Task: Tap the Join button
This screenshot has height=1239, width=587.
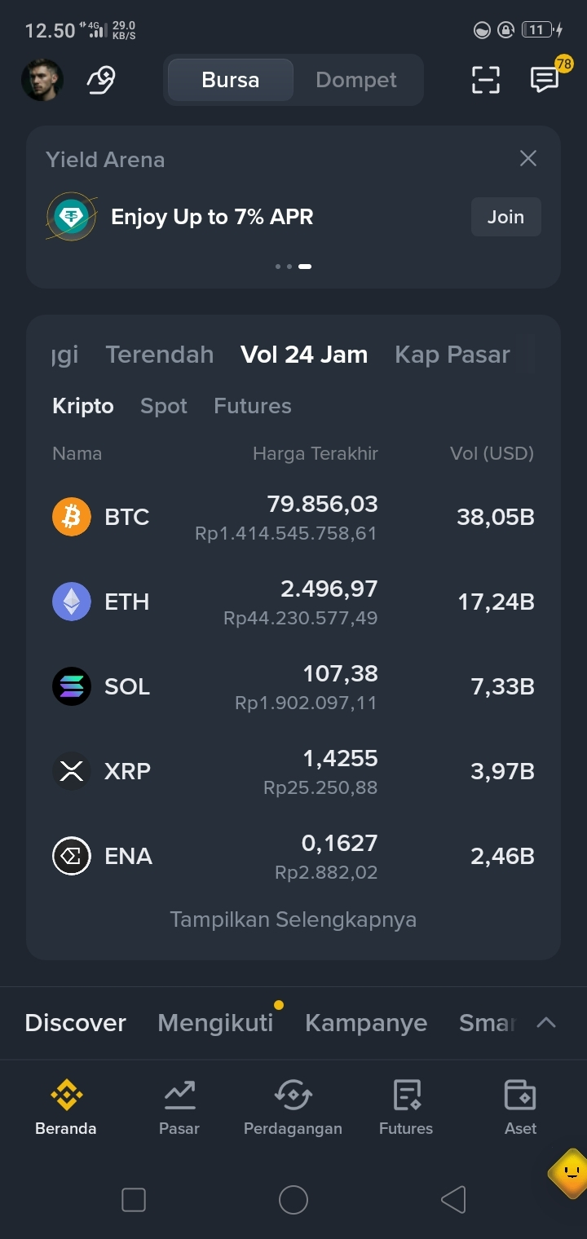Action: tap(505, 217)
